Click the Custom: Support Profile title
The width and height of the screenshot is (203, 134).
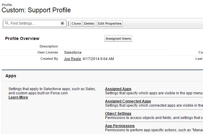36,10
